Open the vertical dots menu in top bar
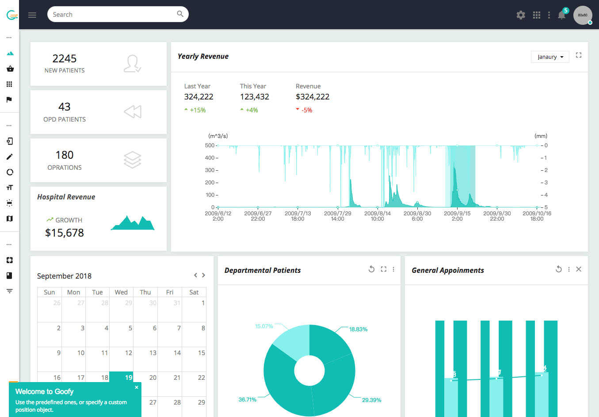This screenshot has height=417, width=599. (x=549, y=15)
